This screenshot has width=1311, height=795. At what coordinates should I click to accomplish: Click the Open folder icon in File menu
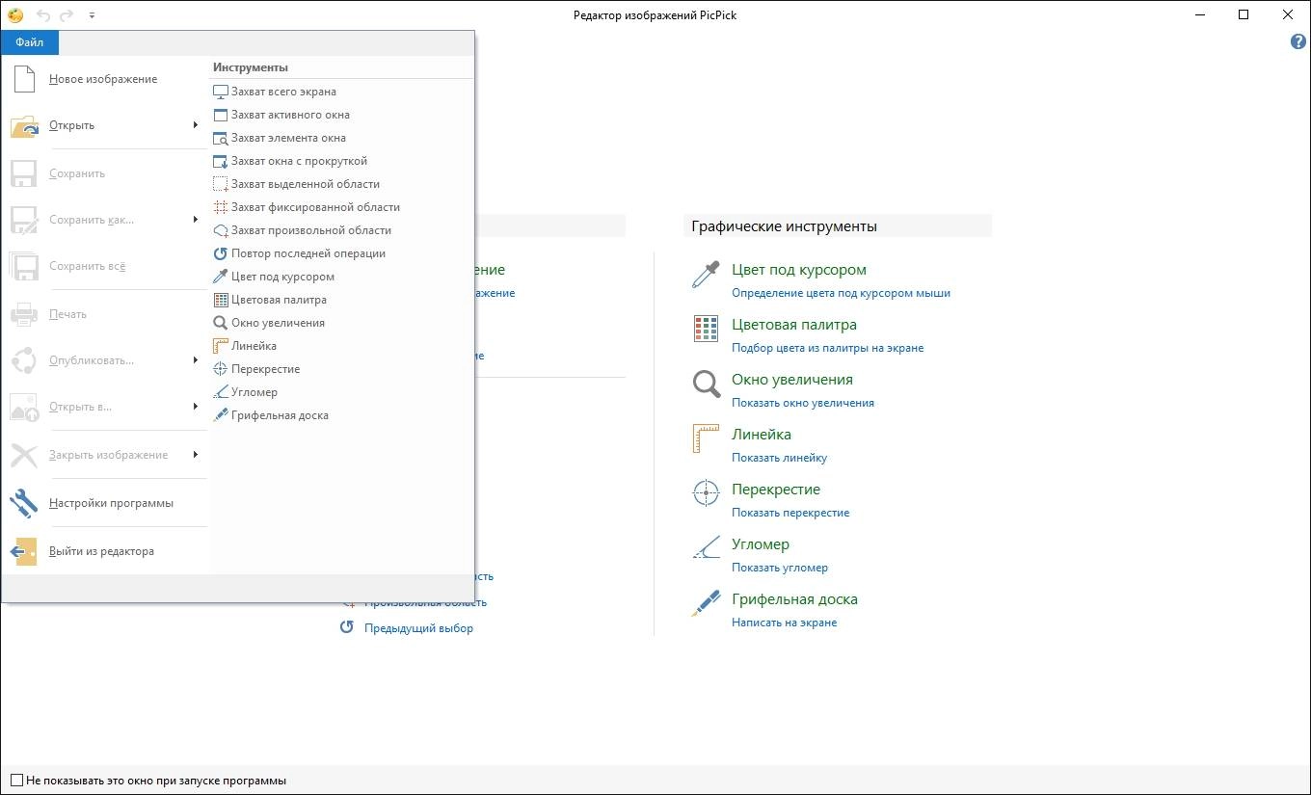click(24, 126)
